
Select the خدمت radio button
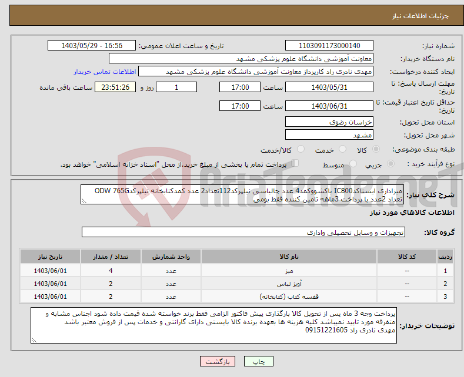[342, 149]
